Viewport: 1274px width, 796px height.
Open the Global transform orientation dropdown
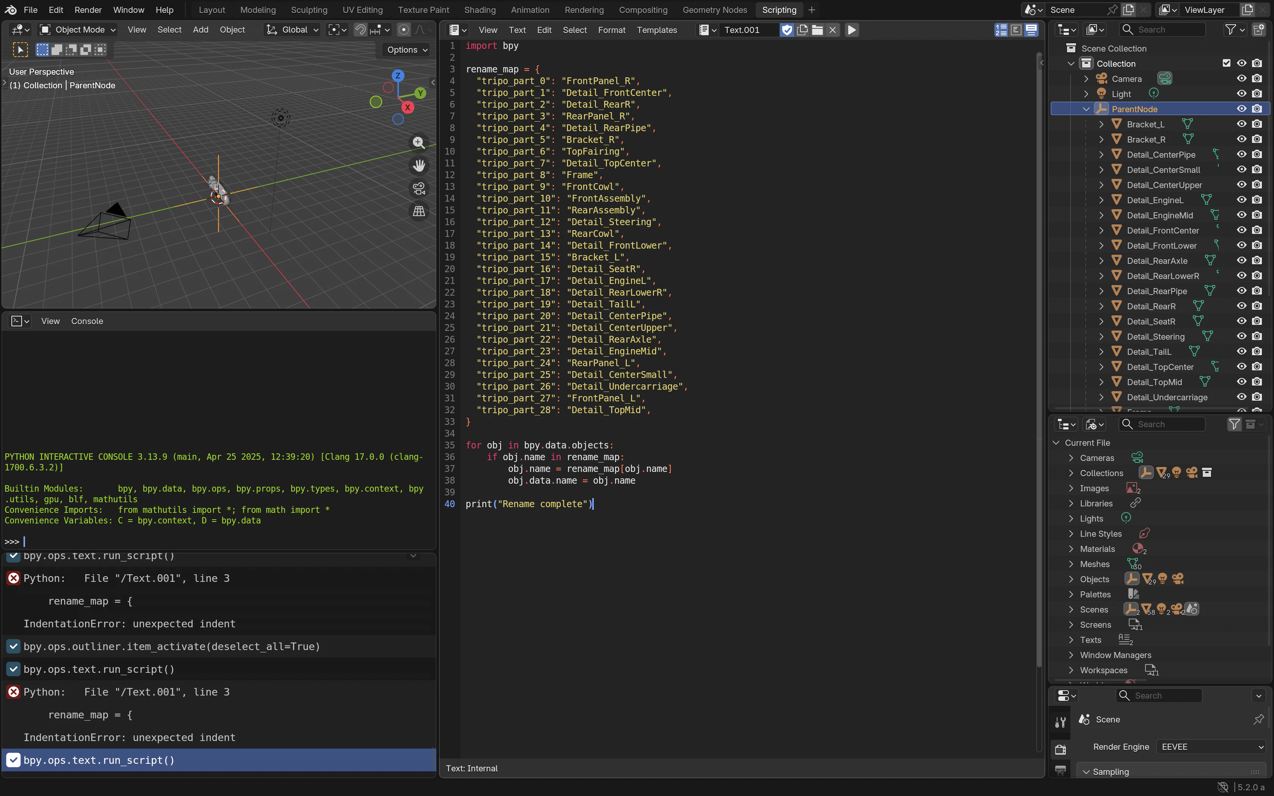click(292, 30)
